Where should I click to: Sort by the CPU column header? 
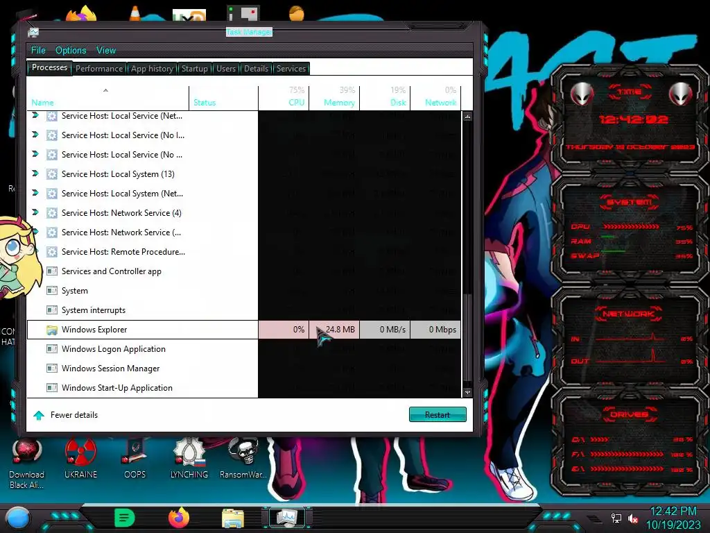point(284,97)
